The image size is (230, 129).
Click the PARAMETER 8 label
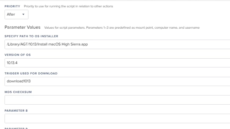[16, 110]
